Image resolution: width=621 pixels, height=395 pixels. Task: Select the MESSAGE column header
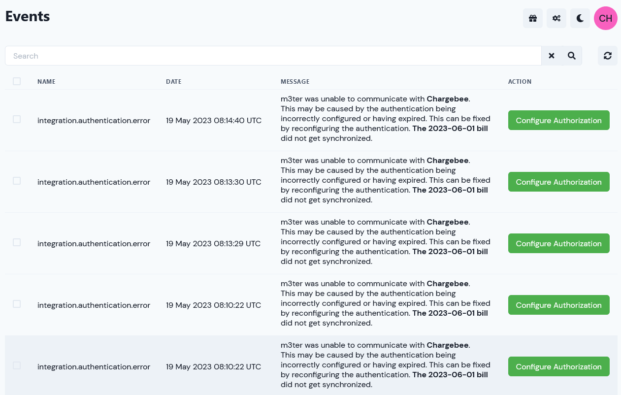click(295, 82)
